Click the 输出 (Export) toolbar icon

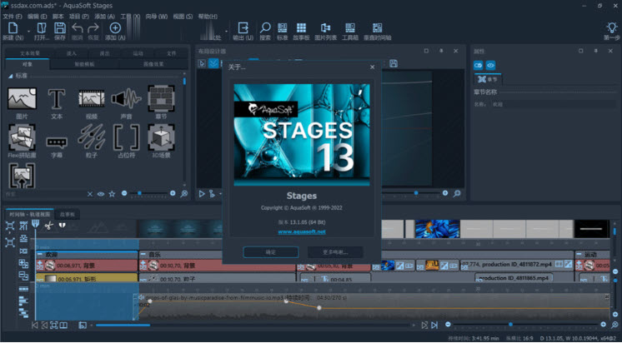[243, 28]
